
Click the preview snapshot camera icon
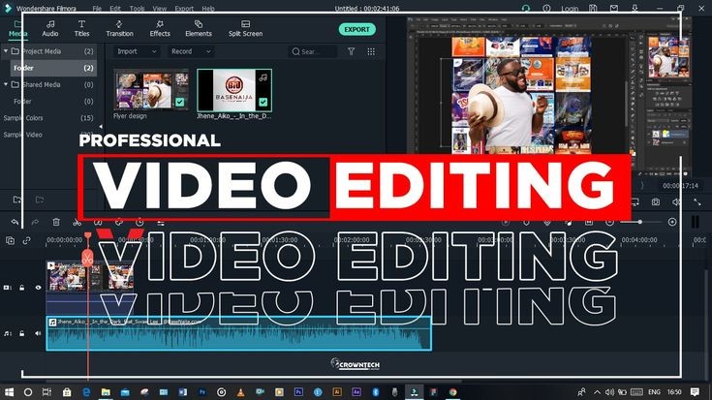[655, 202]
